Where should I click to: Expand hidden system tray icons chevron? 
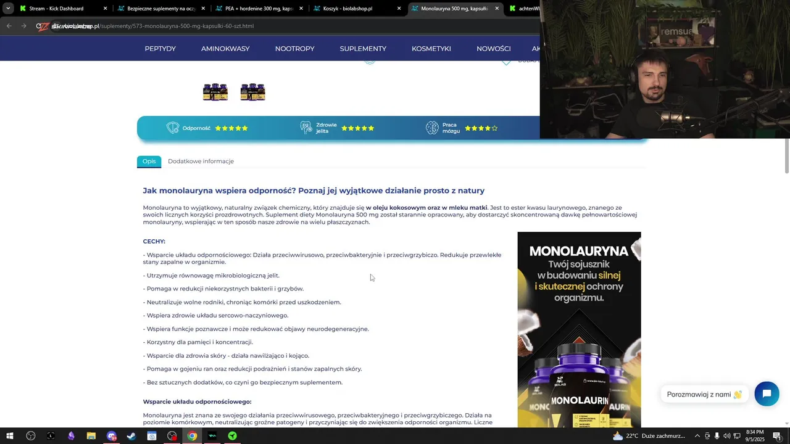pyautogui.click(x=697, y=436)
